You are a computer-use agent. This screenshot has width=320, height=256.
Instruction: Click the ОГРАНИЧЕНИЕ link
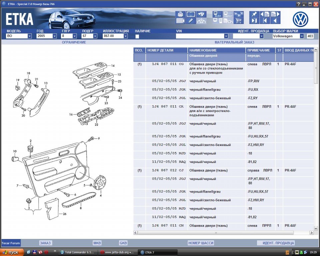[74, 42]
